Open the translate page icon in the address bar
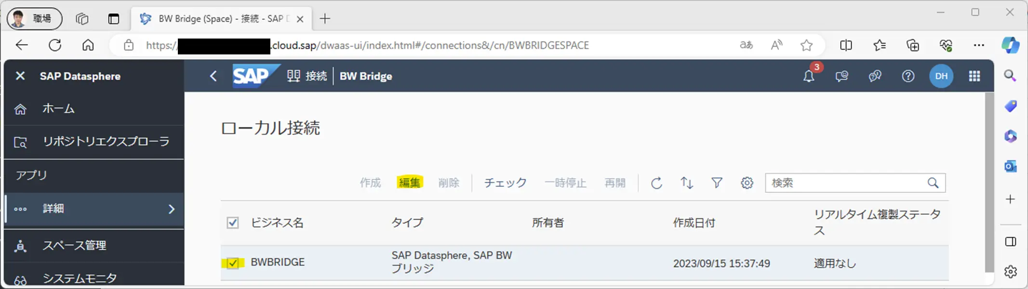 746,45
